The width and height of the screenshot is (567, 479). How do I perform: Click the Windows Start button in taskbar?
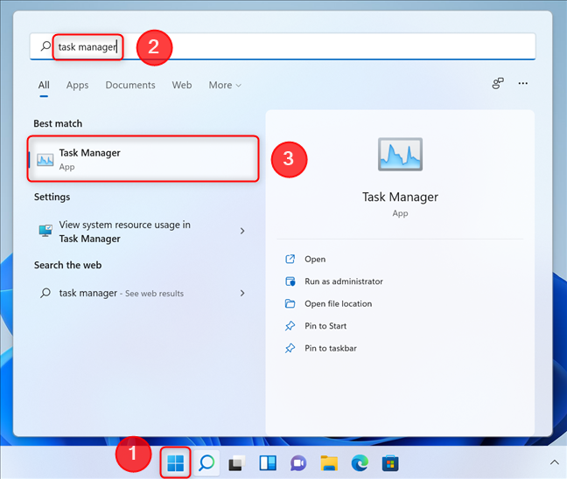pos(176,462)
